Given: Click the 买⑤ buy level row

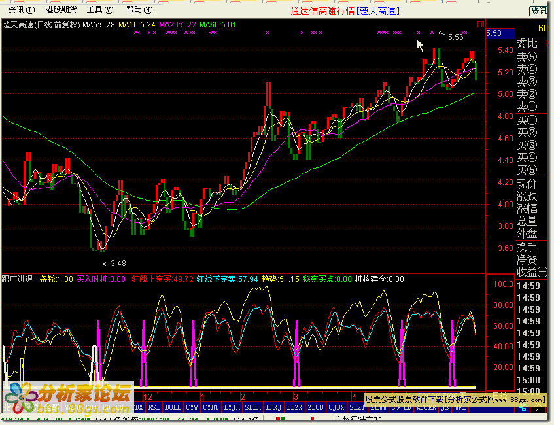Looking at the screenshot, I should [x=532, y=170].
